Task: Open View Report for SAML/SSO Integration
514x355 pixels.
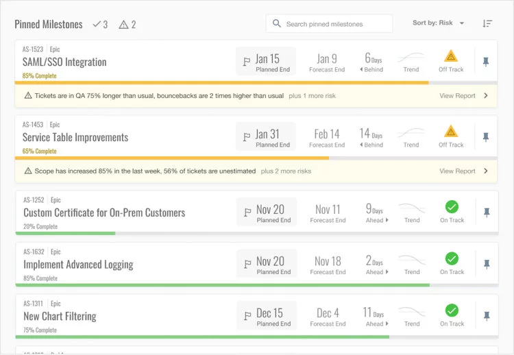Action: [457, 96]
